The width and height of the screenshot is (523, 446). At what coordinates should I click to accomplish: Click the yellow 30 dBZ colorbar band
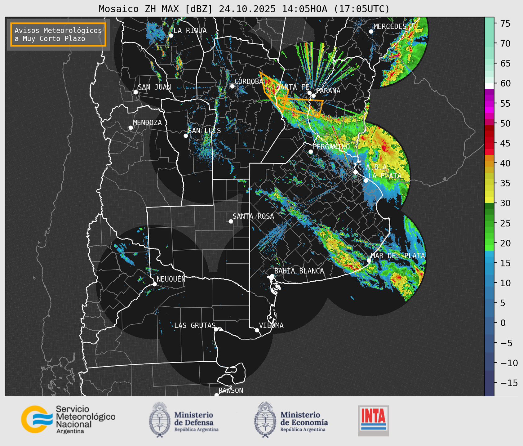point(489,200)
